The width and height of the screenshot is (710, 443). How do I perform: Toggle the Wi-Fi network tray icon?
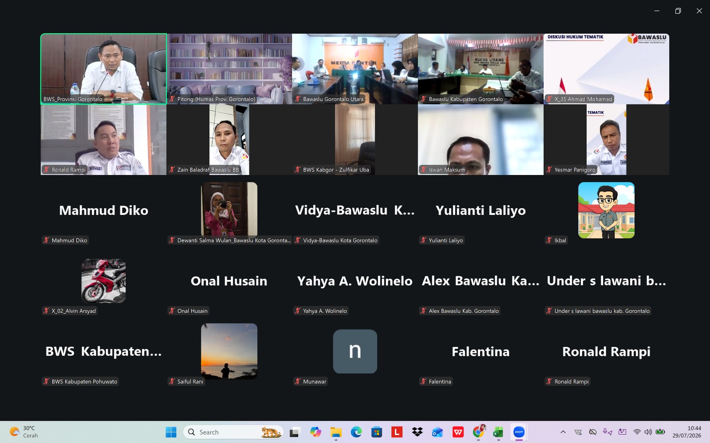click(637, 432)
